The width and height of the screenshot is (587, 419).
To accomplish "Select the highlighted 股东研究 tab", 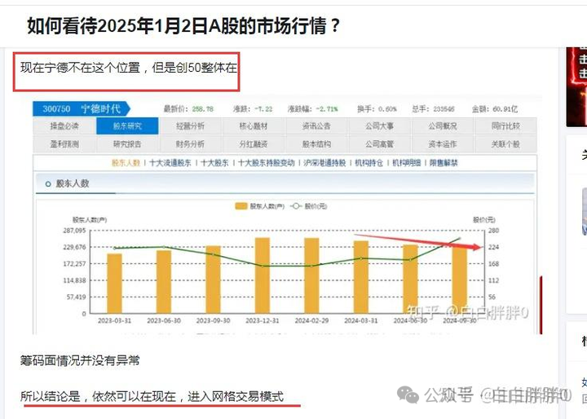I will click(x=127, y=126).
